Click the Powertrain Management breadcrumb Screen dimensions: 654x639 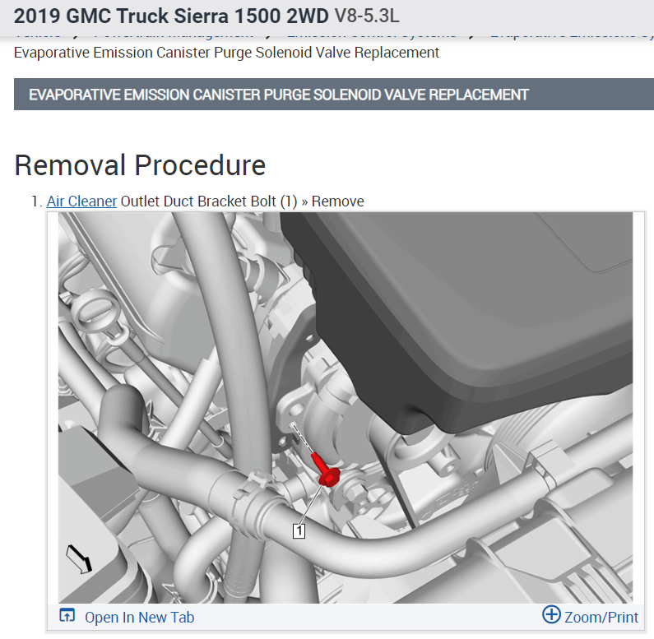click(174, 35)
